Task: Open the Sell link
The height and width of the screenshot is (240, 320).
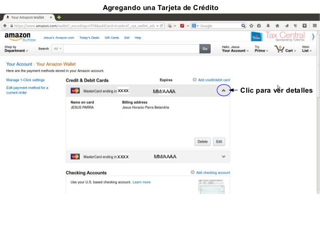Action: pos(127,38)
